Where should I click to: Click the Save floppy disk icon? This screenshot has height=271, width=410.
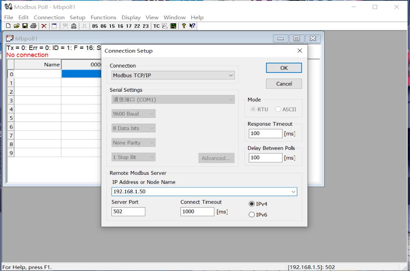pyautogui.click(x=25, y=26)
